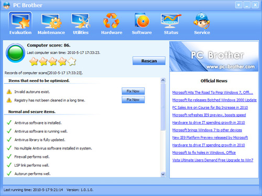Open news: Microsoft Hits The Road To Pimp Windows 7

(213, 93)
